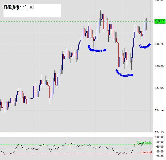The width and height of the screenshot is (166, 160).
Task: Click the EURJPY chart title
Action: point(19,7)
